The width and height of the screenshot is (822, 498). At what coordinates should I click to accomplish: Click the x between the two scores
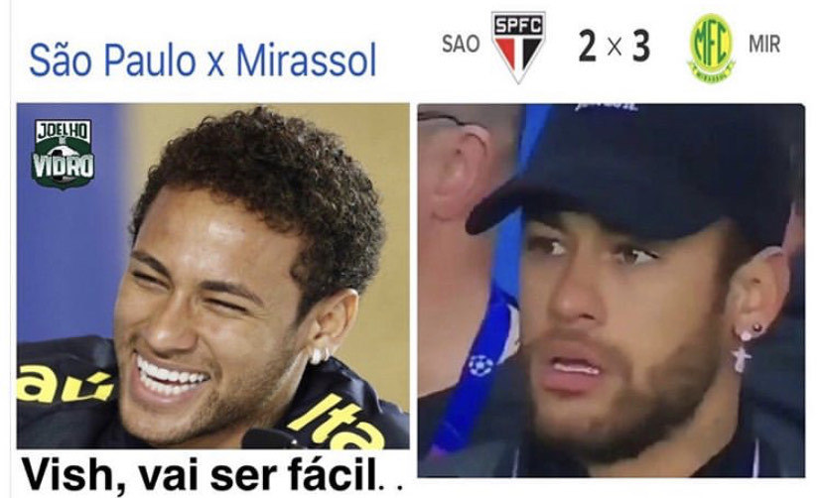(615, 48)
